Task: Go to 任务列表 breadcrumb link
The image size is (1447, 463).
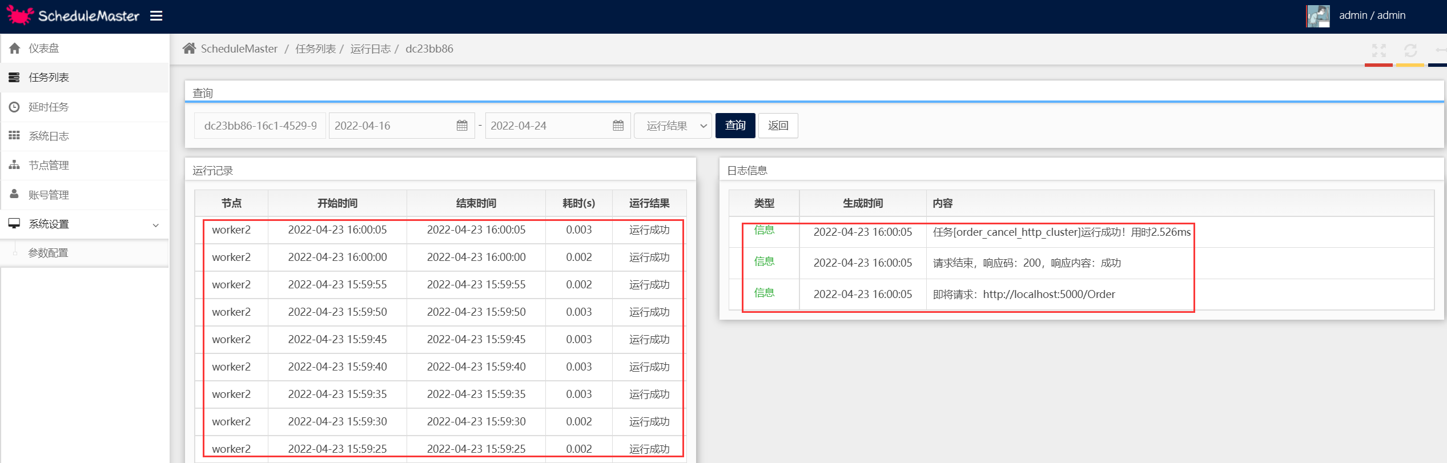Action: 316,49
